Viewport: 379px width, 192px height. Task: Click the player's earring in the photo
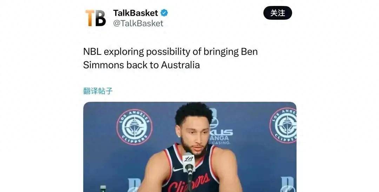(x=179, y=136)
